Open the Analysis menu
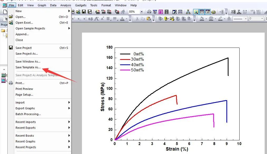 [x=66, y=5]
